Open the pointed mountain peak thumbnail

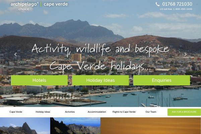25,126
